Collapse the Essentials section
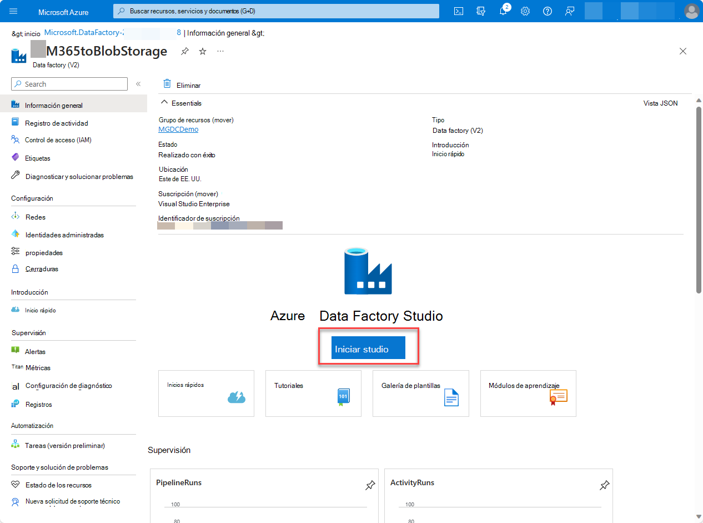Screen dimensions: 703x523 point(164,102)
